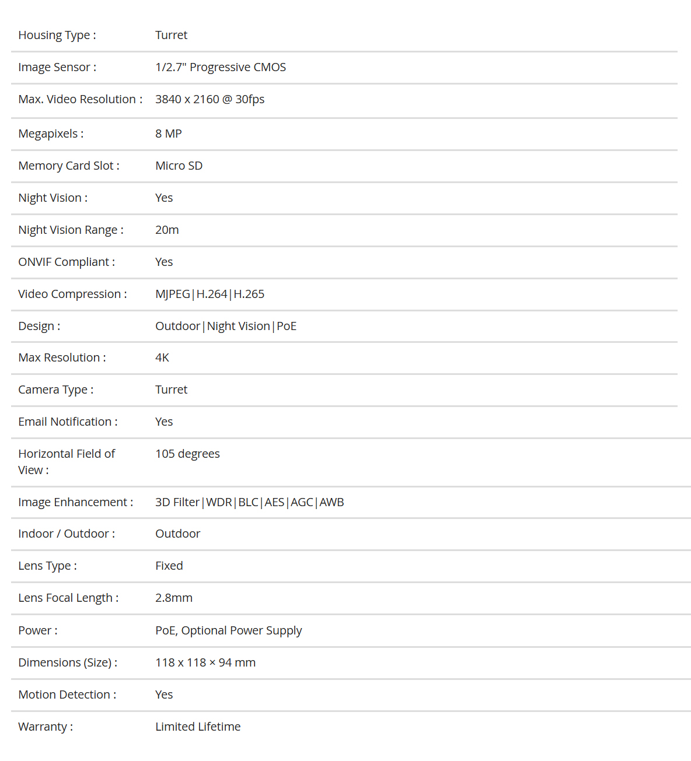Screen dimensions: 691x761
Task: Click the 118 x 118 × 94 mm dimensions
Action: coord(205,662)
